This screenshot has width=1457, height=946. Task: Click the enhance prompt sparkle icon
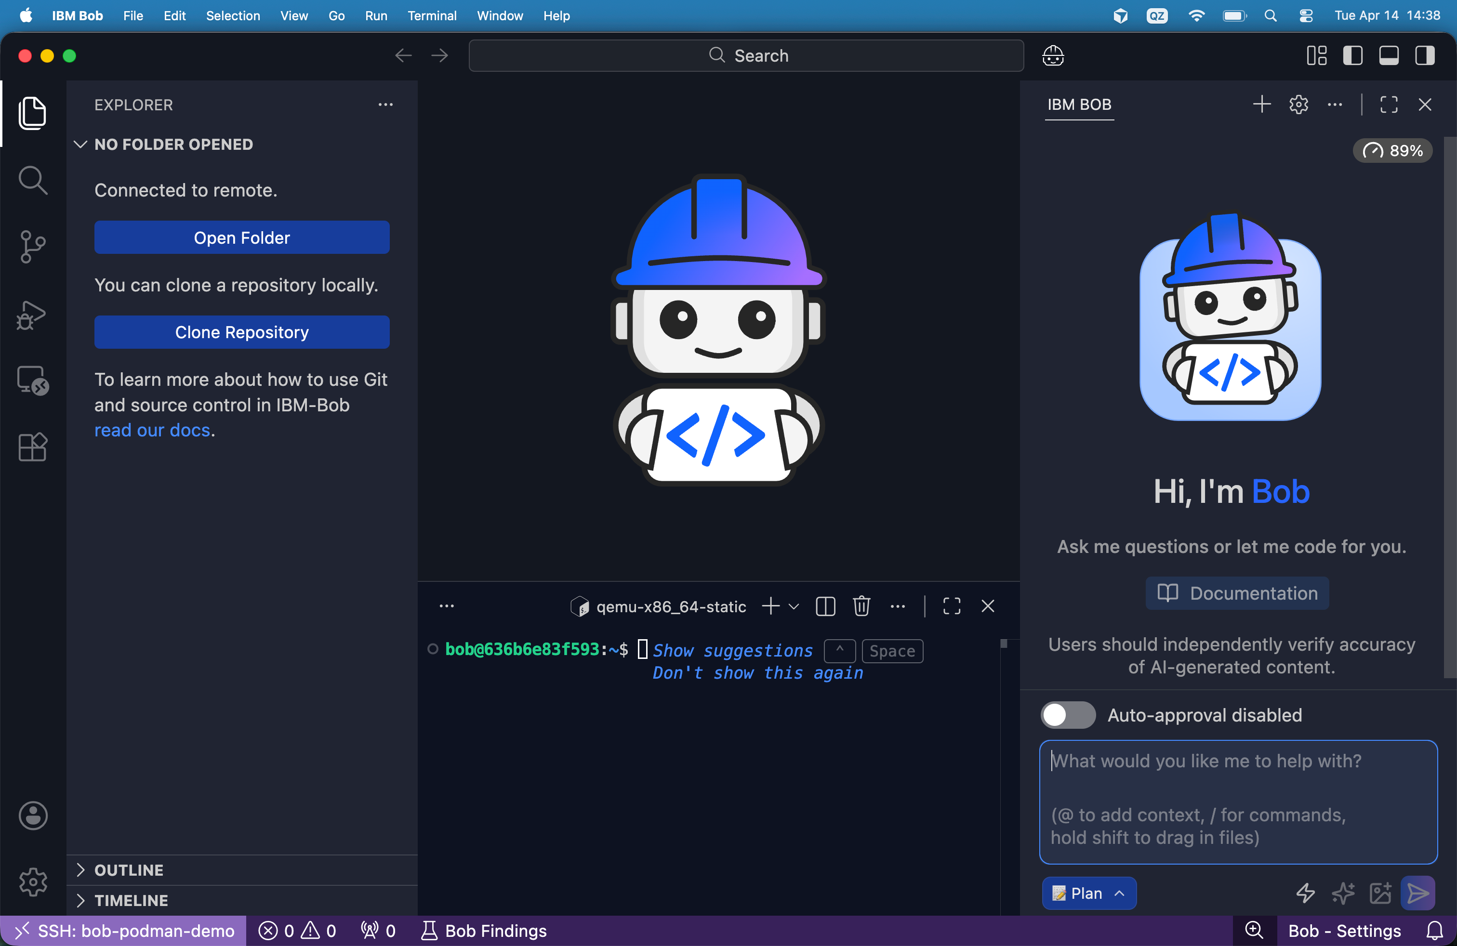click(x=1343, y=893)
